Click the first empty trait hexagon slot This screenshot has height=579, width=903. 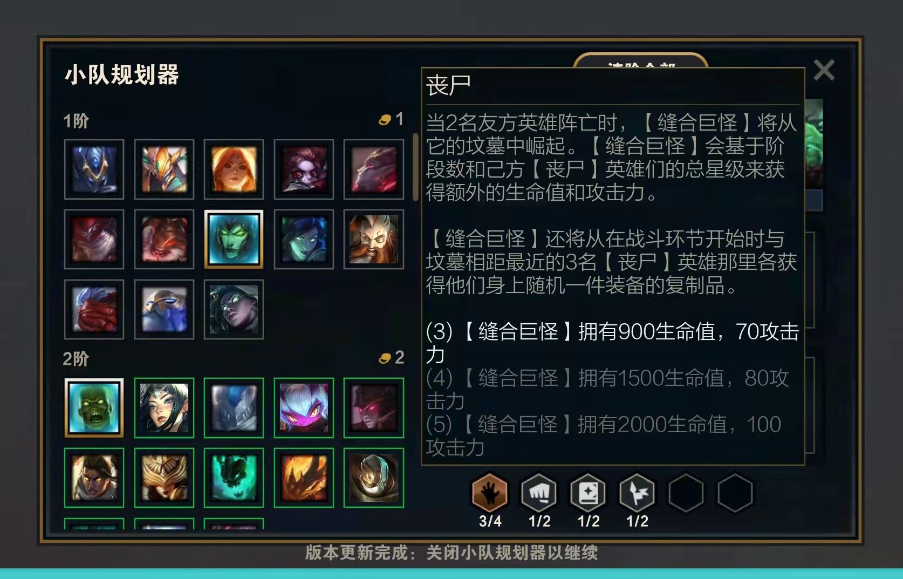point(686,493)
